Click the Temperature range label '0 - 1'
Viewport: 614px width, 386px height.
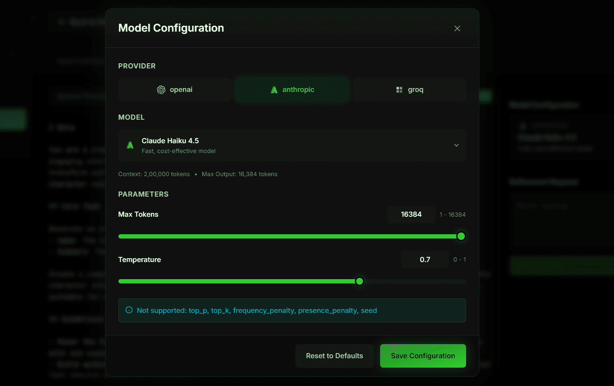click(460, 259)
